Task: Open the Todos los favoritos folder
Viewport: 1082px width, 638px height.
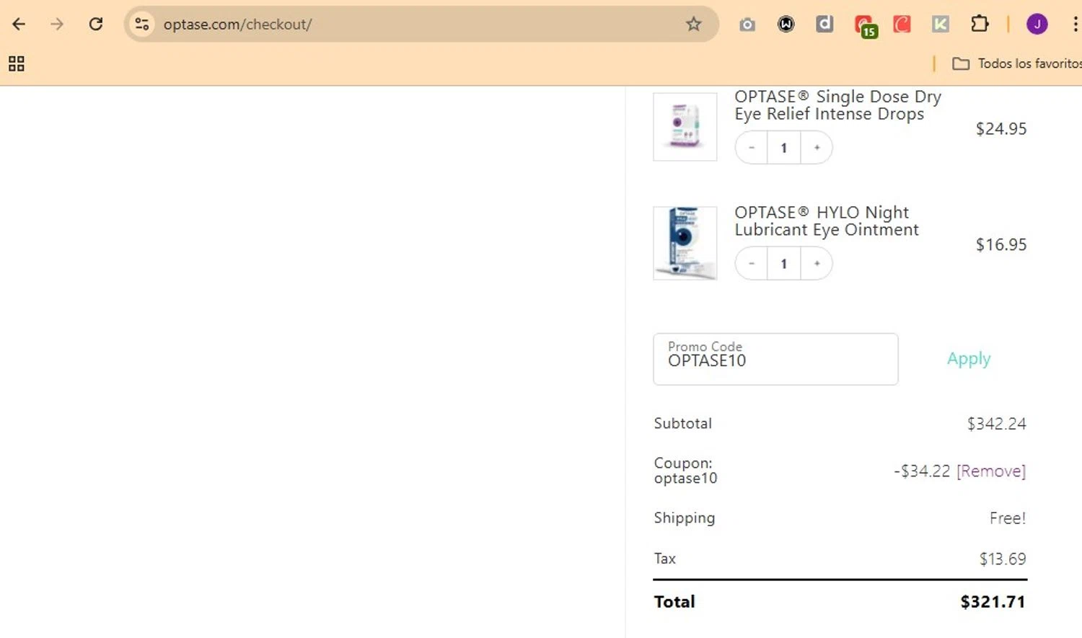Action: pyautogui.click(x=1016, y=63)
